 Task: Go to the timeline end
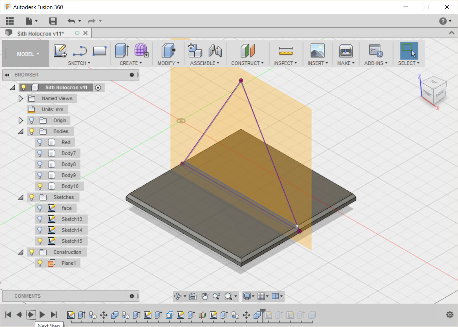[54, 315]
